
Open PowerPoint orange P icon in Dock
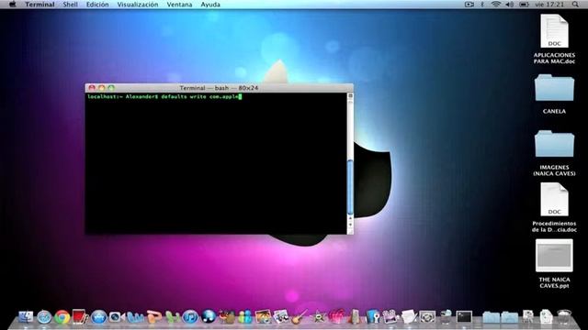[153, 317]
